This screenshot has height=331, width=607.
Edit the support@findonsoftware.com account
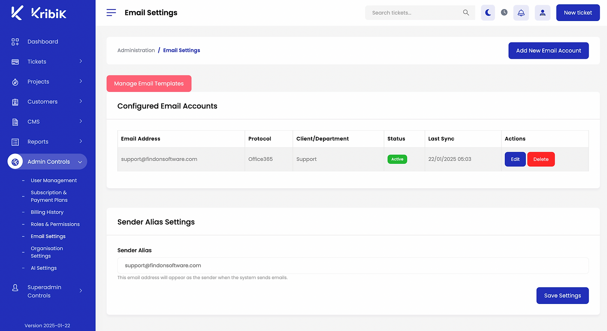[x=515, y=159]
